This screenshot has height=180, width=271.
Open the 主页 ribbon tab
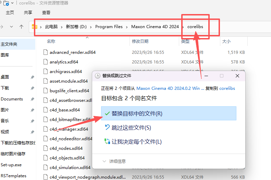[x=10, y=12]
